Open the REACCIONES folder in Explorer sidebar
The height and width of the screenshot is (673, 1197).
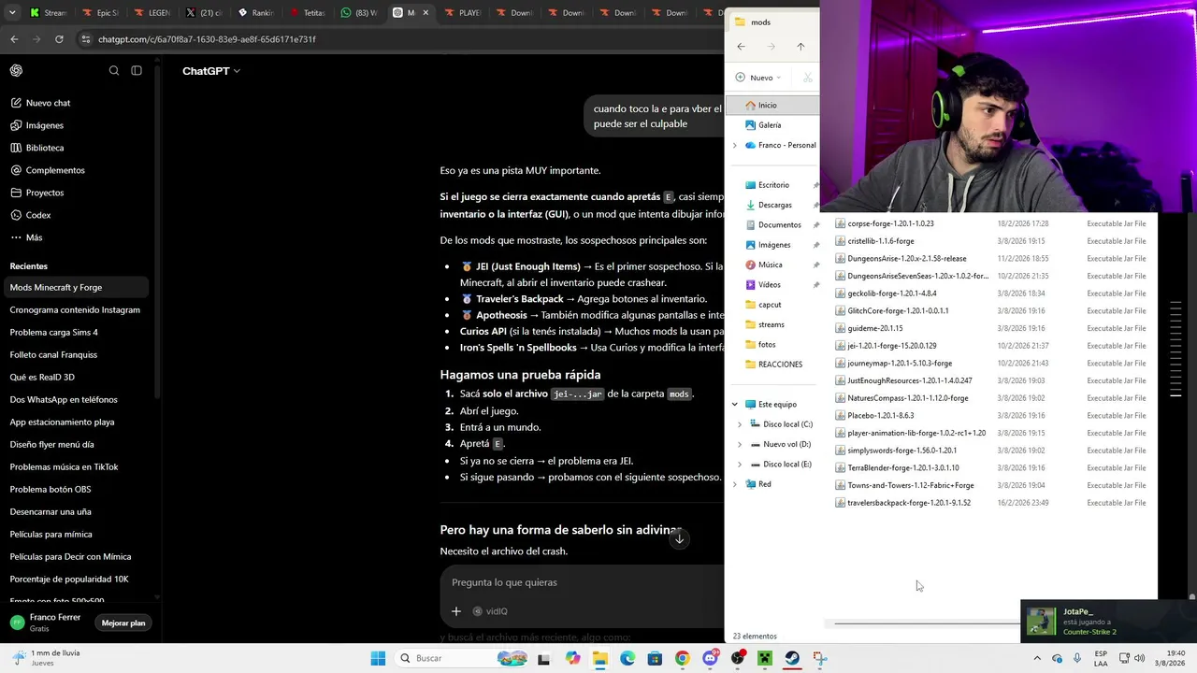coord(773,365)
